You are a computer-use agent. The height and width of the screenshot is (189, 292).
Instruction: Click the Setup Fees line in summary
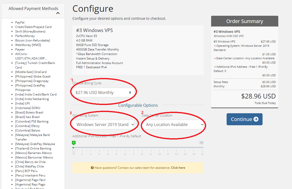pos(245,82)
